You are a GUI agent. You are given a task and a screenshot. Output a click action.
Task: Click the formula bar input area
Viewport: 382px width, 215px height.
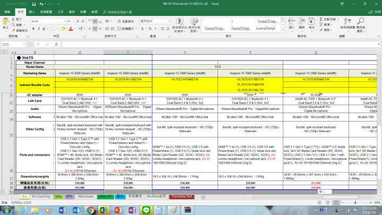[219, 45]
